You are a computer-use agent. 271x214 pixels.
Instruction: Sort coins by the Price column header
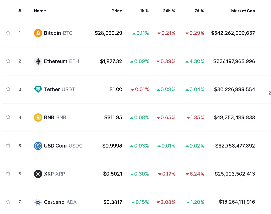[117, 11]
